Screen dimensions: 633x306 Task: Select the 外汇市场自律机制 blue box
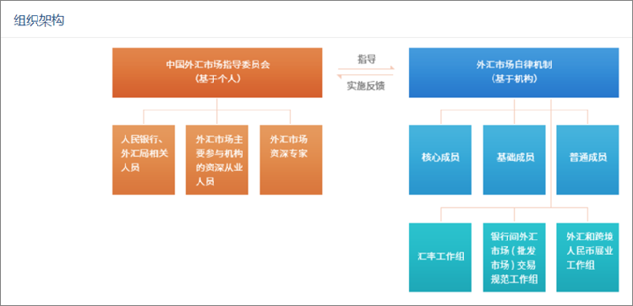pyautogui.click(x=514, y=72)
